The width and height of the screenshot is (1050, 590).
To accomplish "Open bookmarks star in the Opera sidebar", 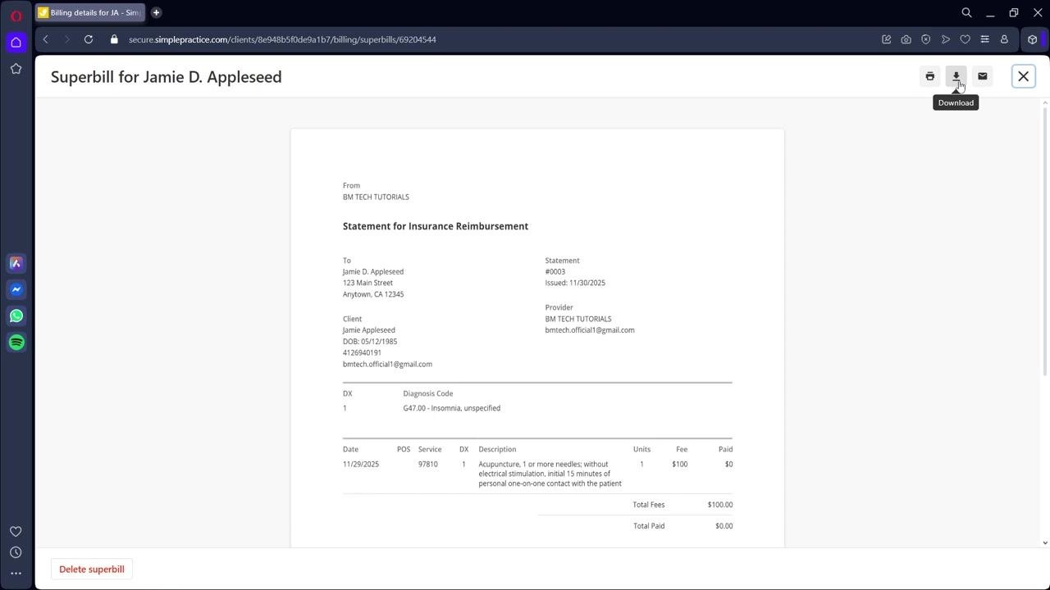I will coord(16,69).
